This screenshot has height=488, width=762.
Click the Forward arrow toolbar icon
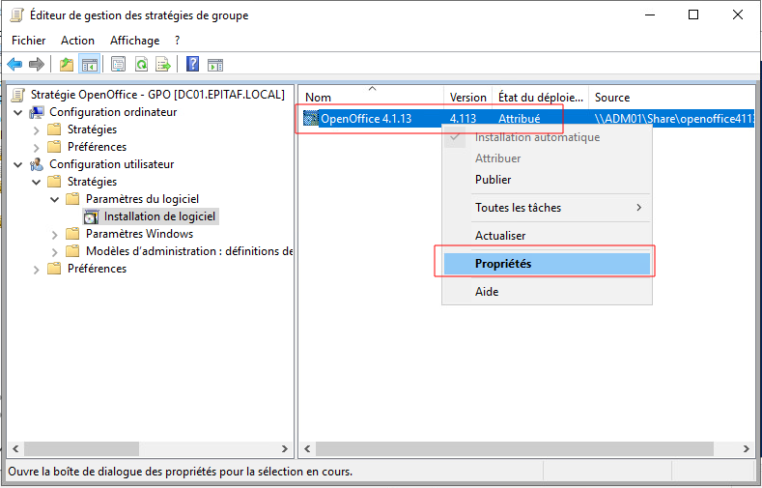(37, 65)
